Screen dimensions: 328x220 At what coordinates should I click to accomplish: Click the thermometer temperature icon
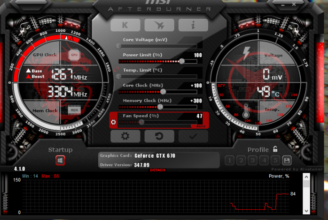pos(246,111)
